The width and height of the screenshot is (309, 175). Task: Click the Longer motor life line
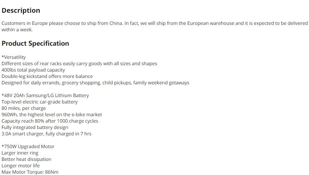coord(21,166)
